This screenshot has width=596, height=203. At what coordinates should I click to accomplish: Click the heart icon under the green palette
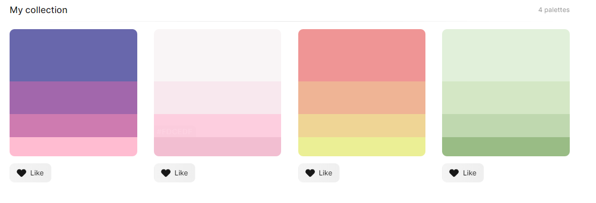454,173
